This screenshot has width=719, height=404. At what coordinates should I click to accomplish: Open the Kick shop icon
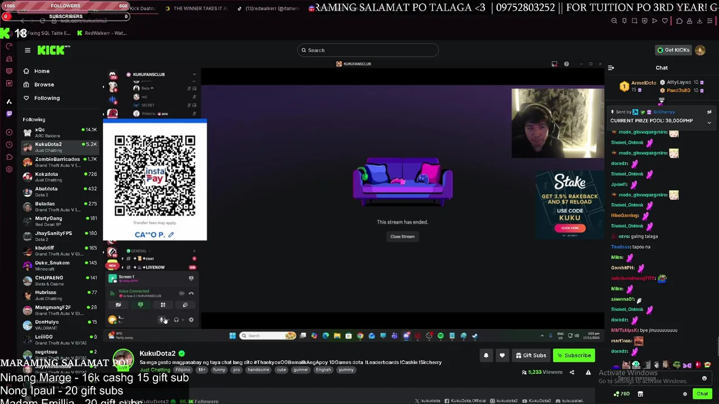640,394
